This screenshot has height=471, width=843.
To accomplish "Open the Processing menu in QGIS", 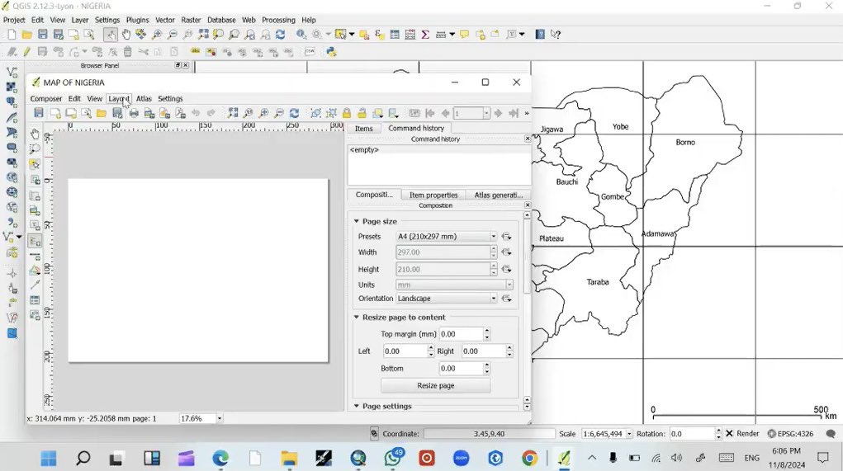I will [x=278, y=20].
